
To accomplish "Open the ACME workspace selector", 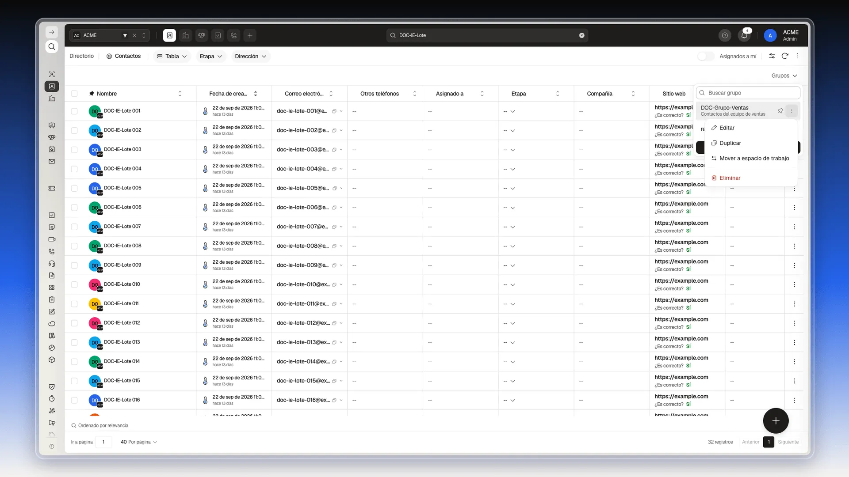I will [110, 35].
